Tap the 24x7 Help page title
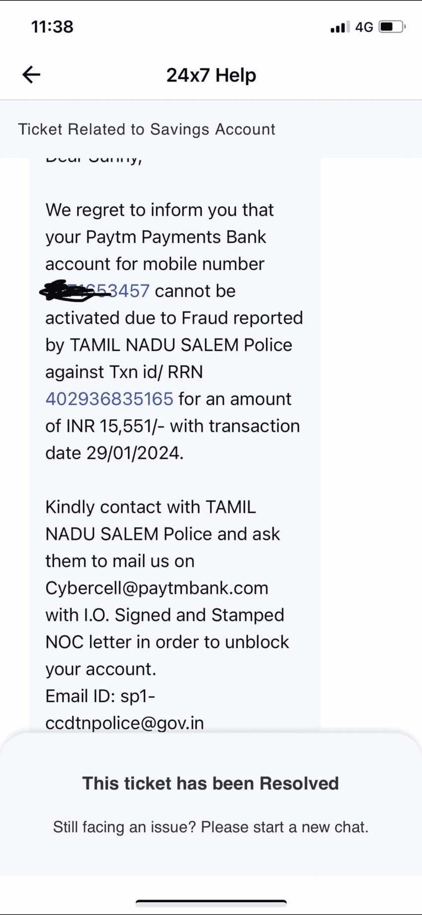Viewport: 422px width, 915px height. [211, 75]
